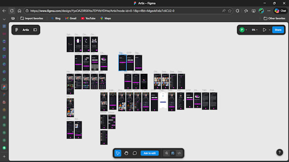Click the T&S frame label
This screenshot has height=162, width=289.
click(x=204, y=90)
